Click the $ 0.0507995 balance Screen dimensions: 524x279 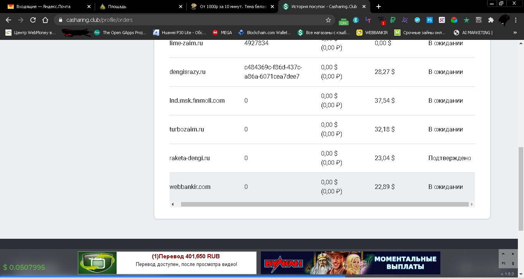point(24,268)
